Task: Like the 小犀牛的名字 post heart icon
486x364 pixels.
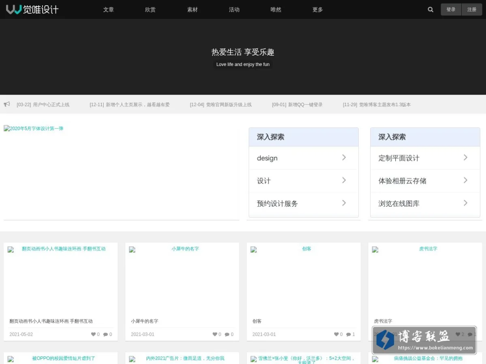Action: click(x=215, y=334)
